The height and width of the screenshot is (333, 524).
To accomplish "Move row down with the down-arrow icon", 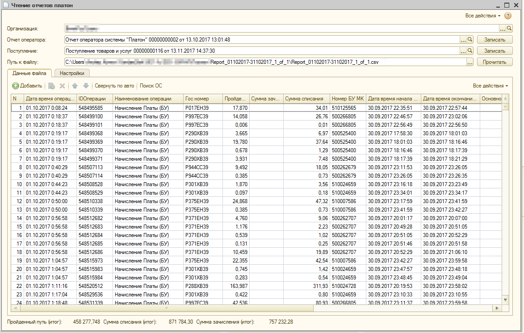I will pyautogui.click(x=86, y=86).
